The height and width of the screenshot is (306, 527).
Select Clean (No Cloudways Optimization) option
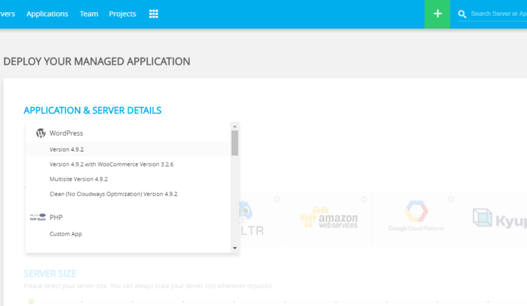tap(128, 194)
